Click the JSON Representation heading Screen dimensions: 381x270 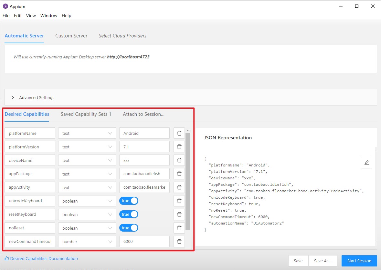coord(228,137)
